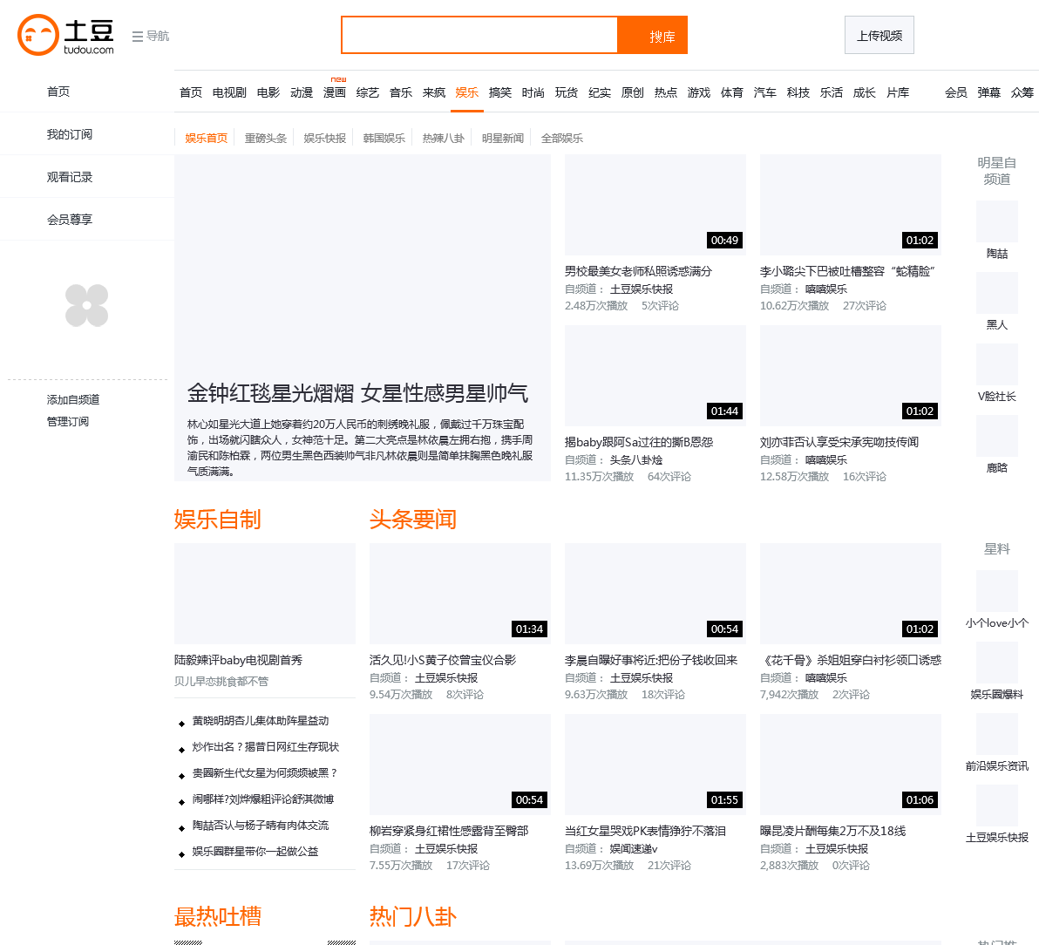Open list item 陶喆否认与杨子晴有肉体交流
This screenshot has width=1039, height=945.
pyautogui.click(x=261, y=826)
